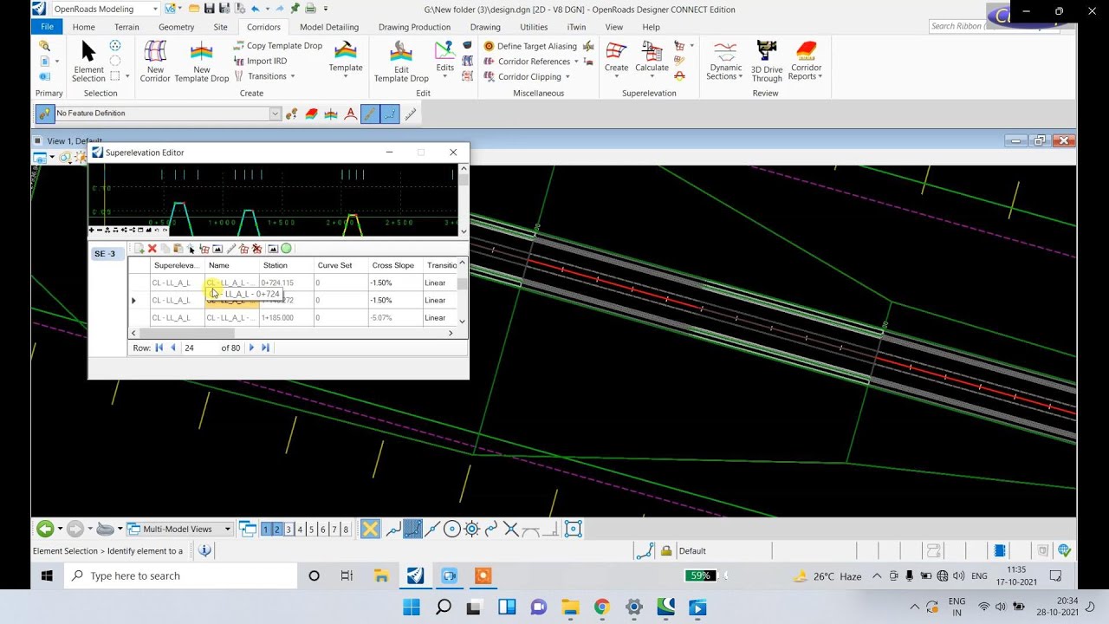Select the center snap circle icon
The height and width of the screenshot is (624, 1109).
tap(451, 529)
